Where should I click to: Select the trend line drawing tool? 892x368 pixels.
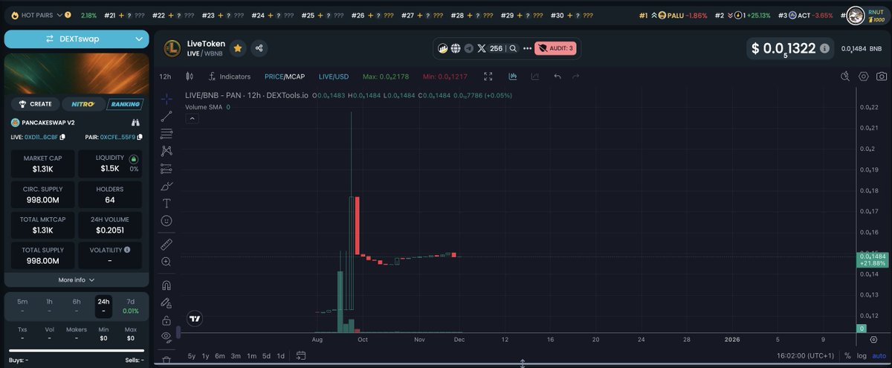[167, 116]
